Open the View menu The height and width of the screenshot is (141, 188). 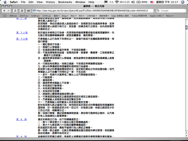[40, 2]
